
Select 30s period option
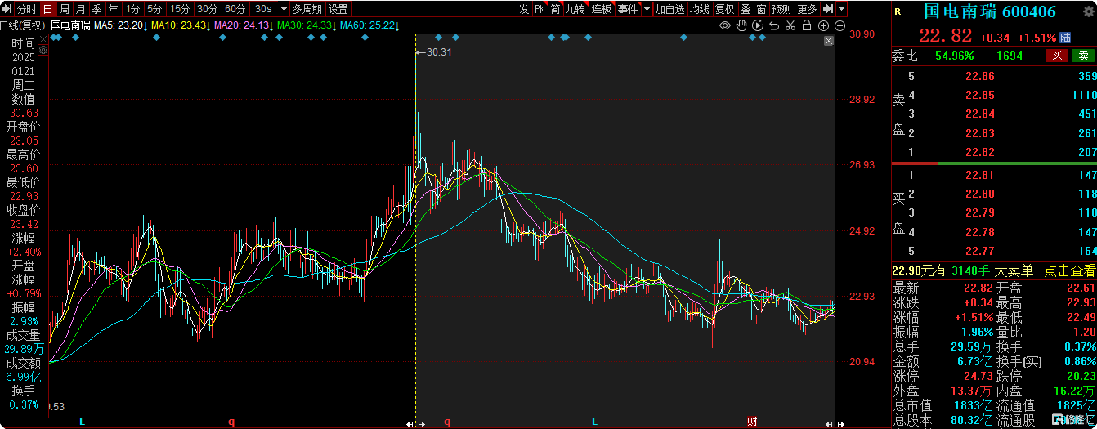[x=264, y=9]
